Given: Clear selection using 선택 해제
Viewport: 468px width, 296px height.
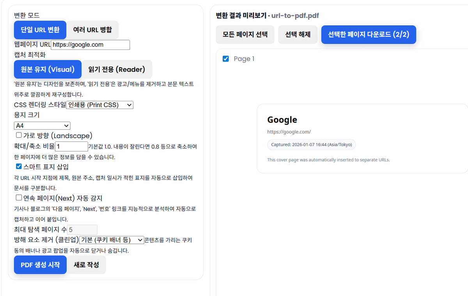Looking at the screenshot, I should (x=298, y=34).
